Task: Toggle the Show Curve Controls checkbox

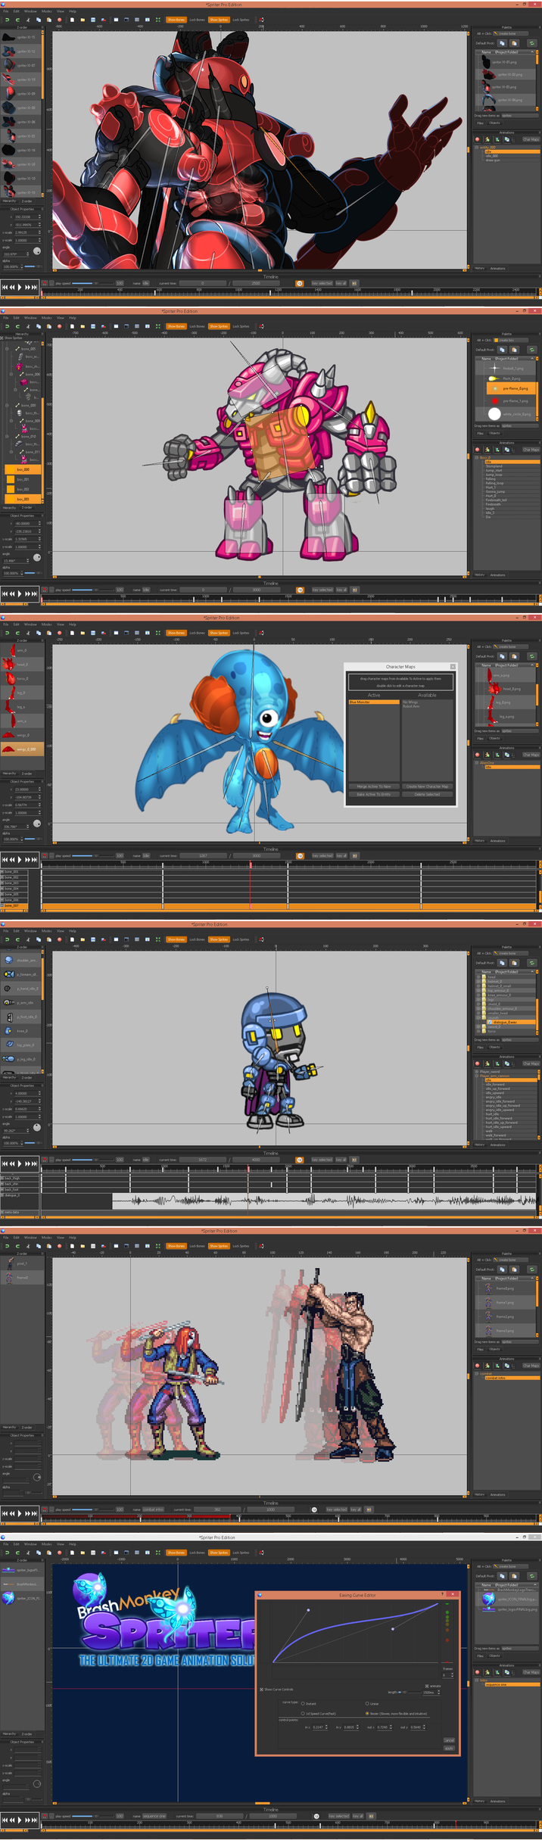Action: pos(262,1689)
